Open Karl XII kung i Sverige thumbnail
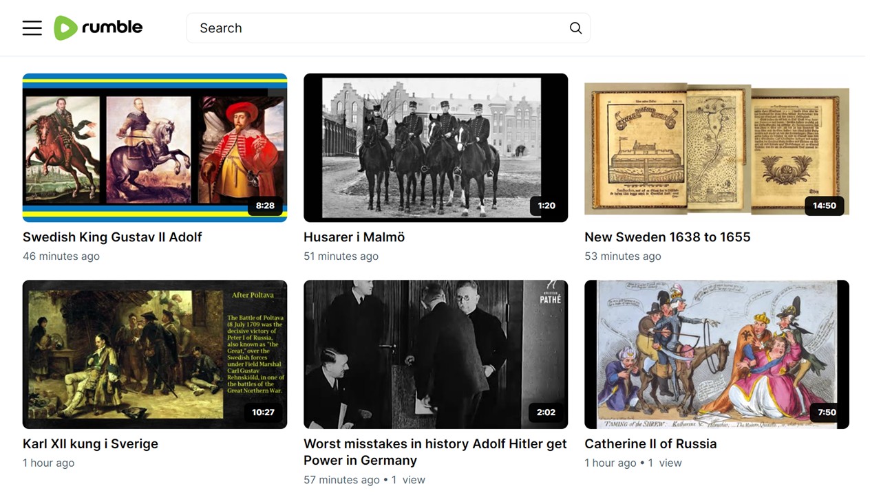The image size is (881, 495). [155, 354]
